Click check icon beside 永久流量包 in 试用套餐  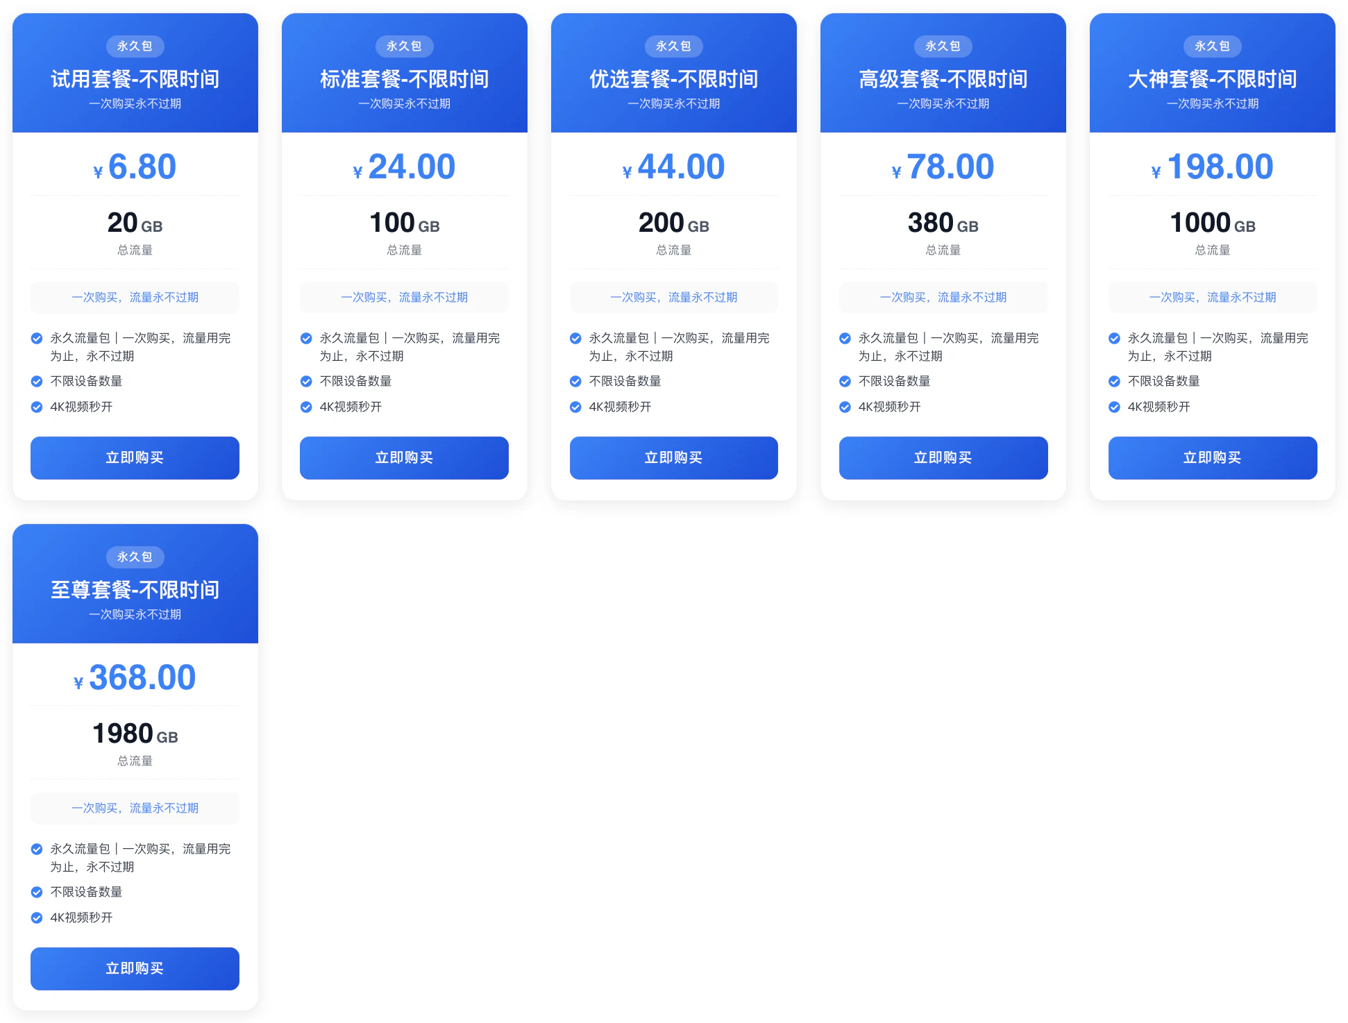[x=37, y=338]
